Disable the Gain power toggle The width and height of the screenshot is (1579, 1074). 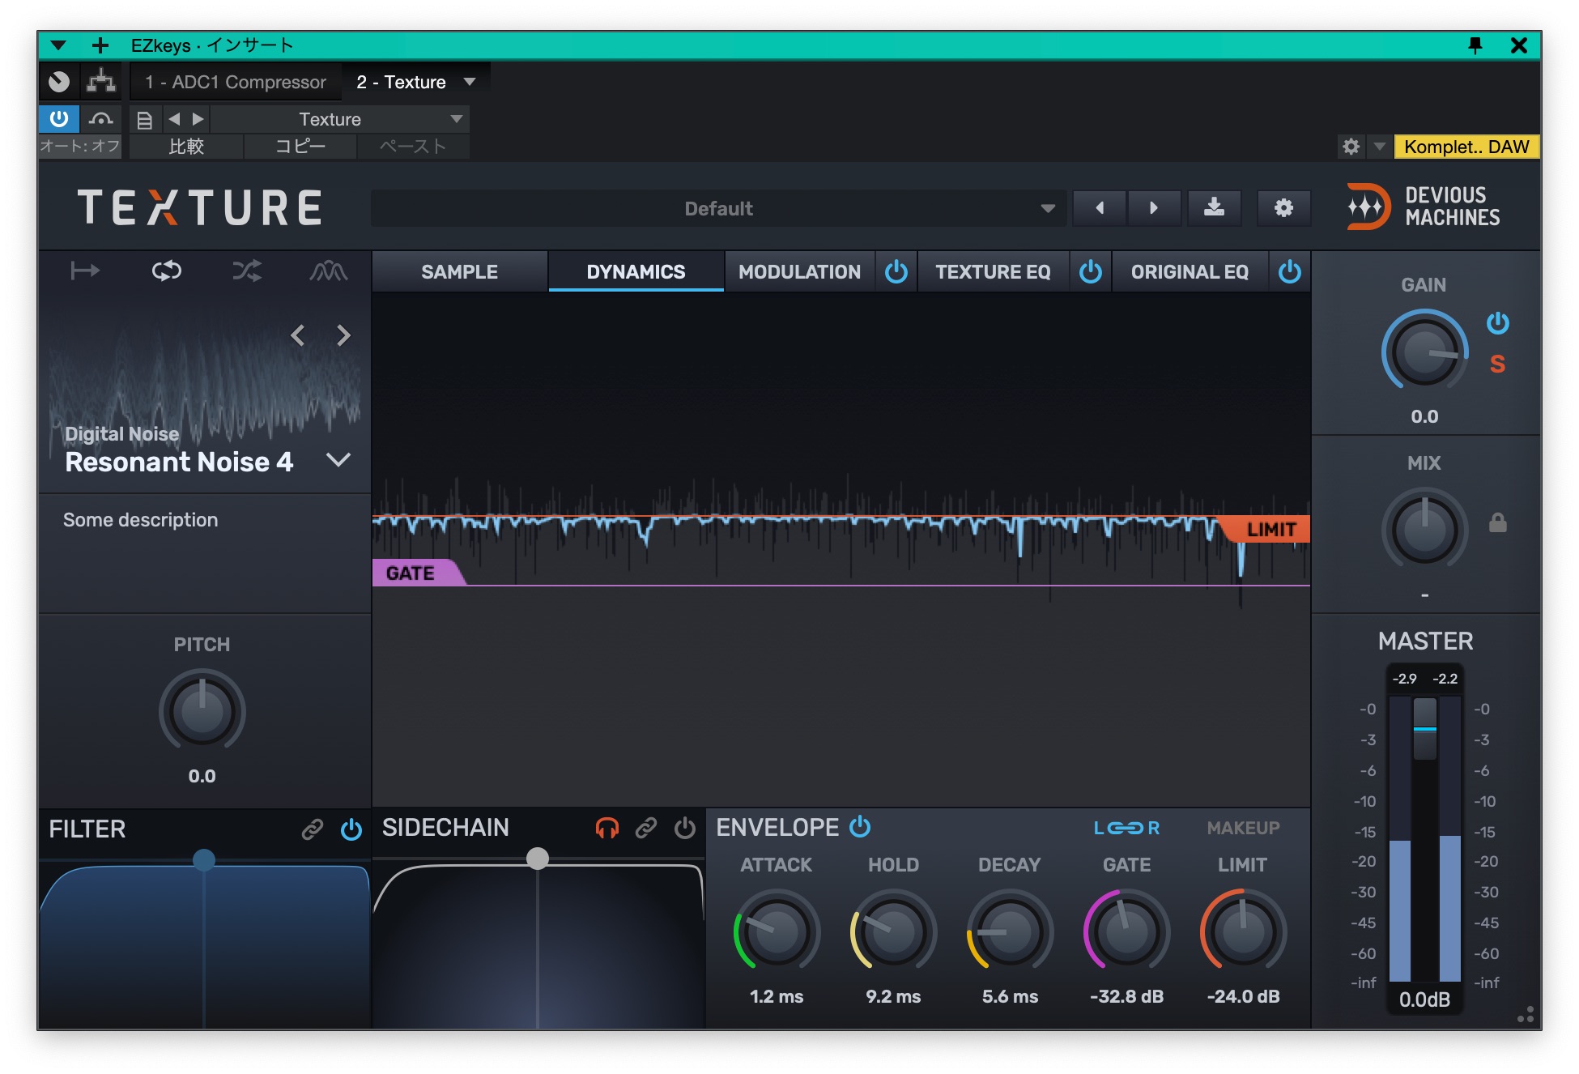coord(1497,323)
